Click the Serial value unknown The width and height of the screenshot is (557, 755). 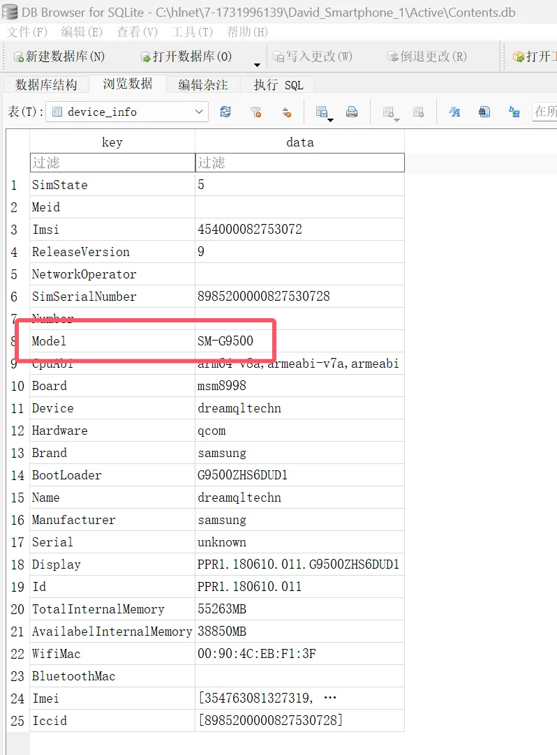pyautogui.click(x=299, y=542)
